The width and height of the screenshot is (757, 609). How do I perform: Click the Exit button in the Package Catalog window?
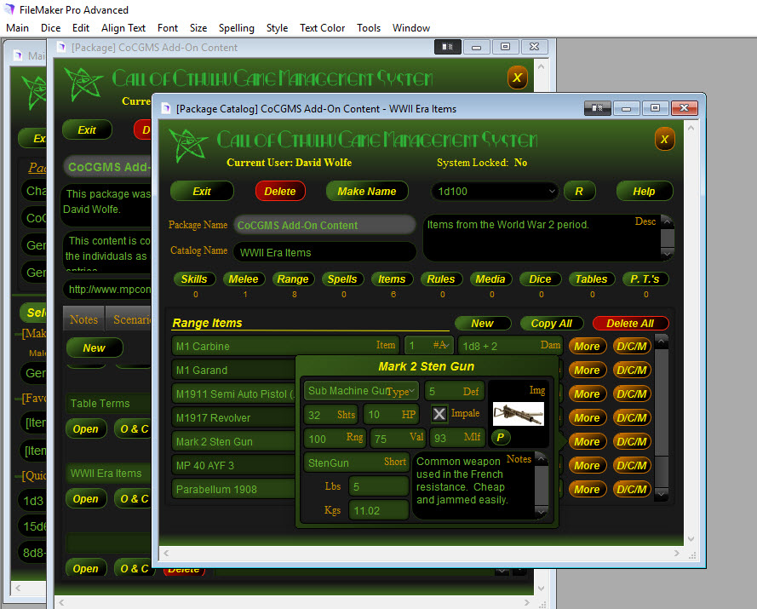pos(202,192)
